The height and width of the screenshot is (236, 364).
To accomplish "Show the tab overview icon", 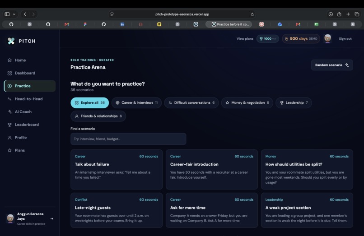I will tap(357, 14).
